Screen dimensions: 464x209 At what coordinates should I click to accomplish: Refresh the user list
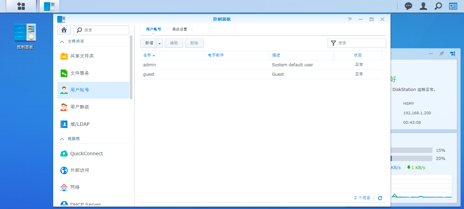pos(380,198)
